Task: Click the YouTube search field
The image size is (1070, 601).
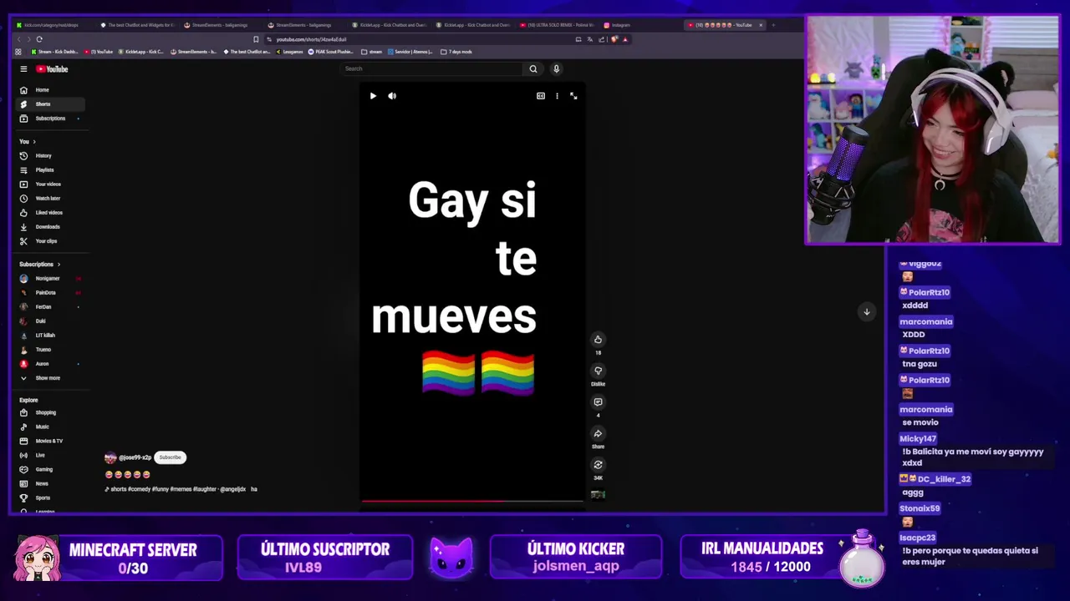Action: (x=432, y=68)
